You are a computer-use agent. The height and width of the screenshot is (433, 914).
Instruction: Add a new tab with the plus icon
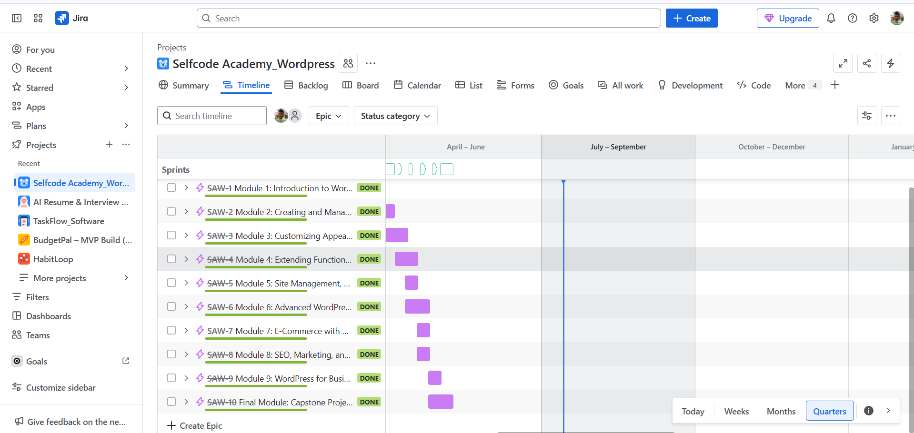(x=835, y=85)
